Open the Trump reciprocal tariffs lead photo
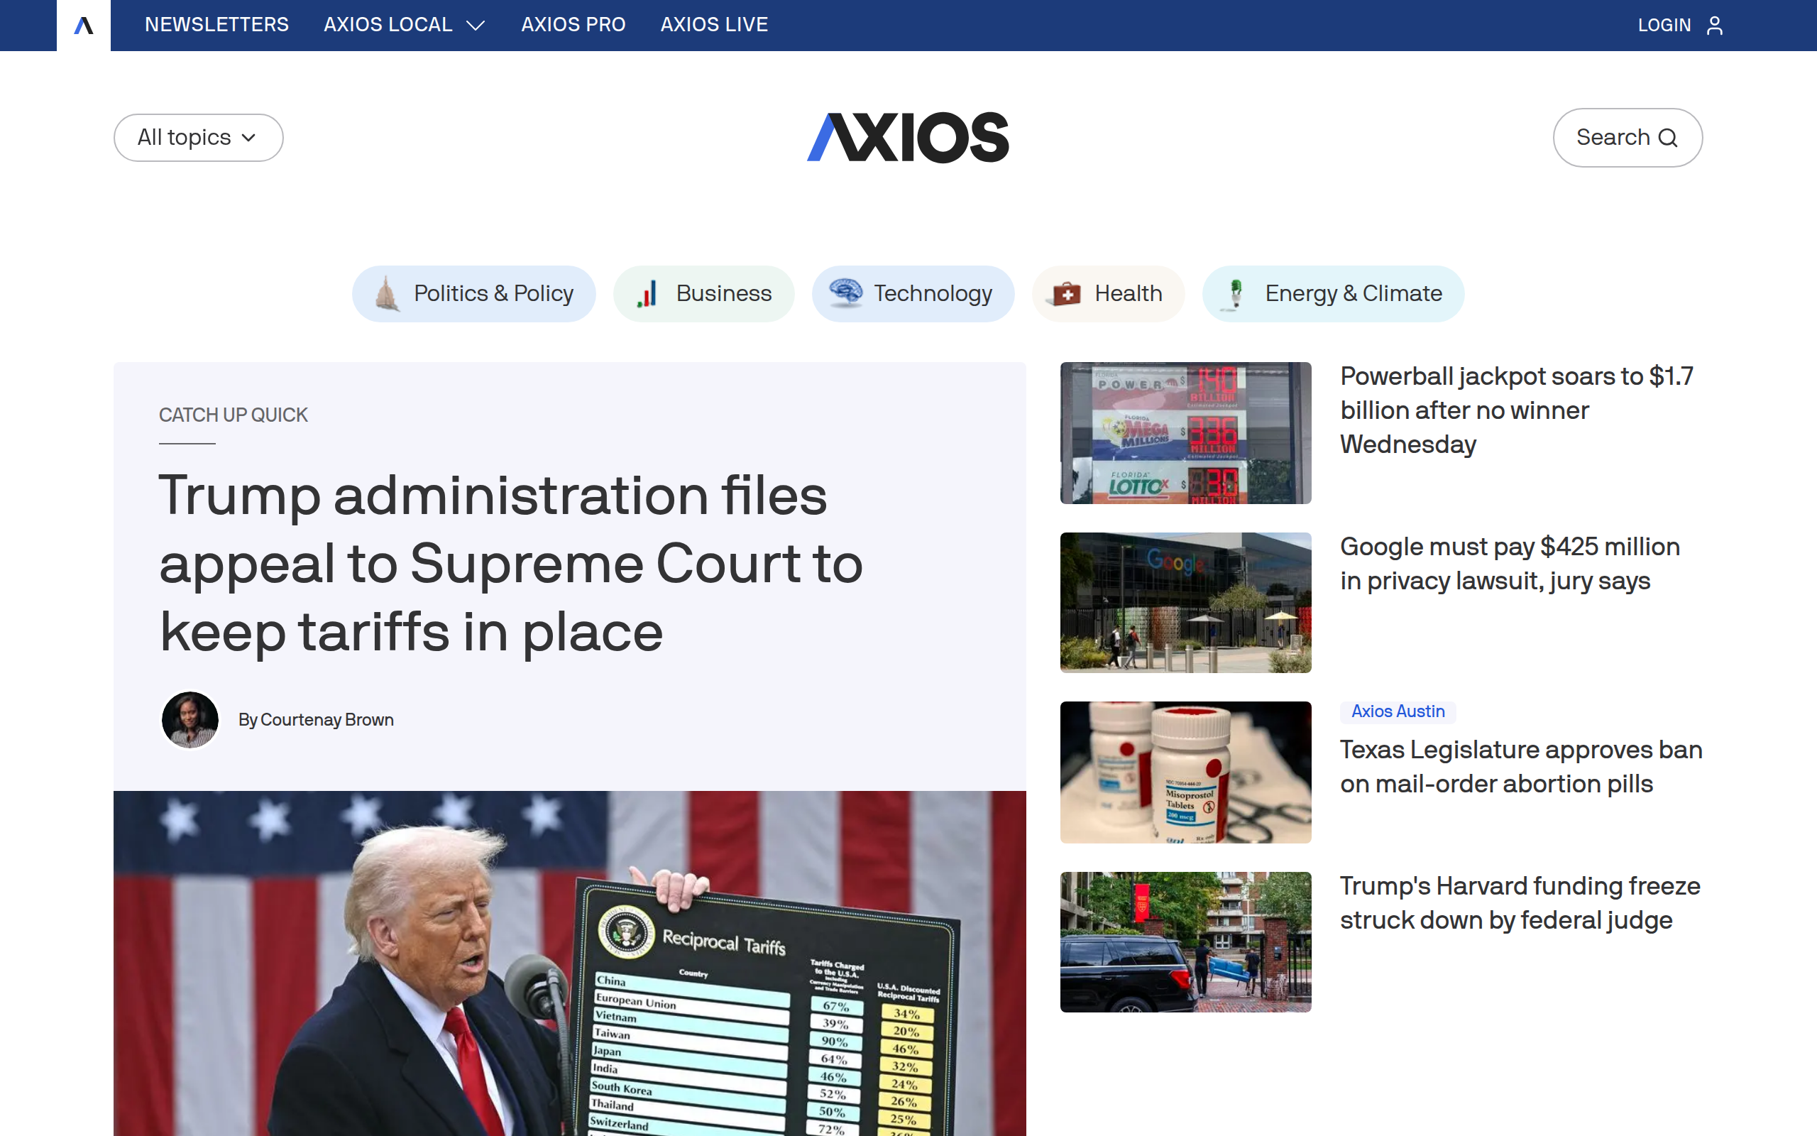This screenshot has height=1136, width=1817. (569, 963)
